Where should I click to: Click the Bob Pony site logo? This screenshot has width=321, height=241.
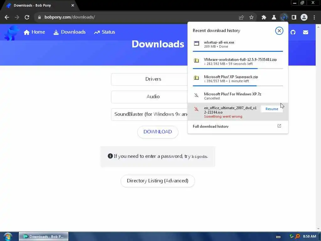tap(12, 33)
